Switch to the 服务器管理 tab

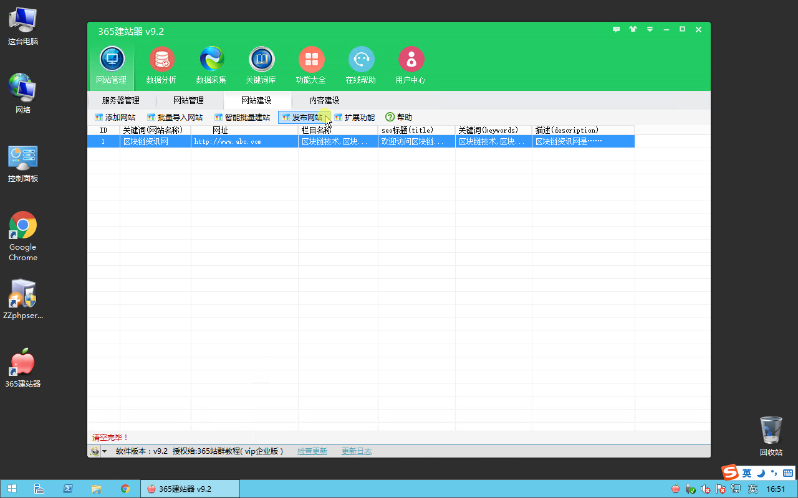121,100
